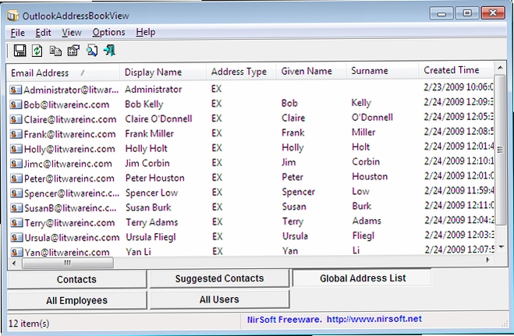514x336 pixels.
Task: Sort by the Surname column header
Action: tap(382, 71)
